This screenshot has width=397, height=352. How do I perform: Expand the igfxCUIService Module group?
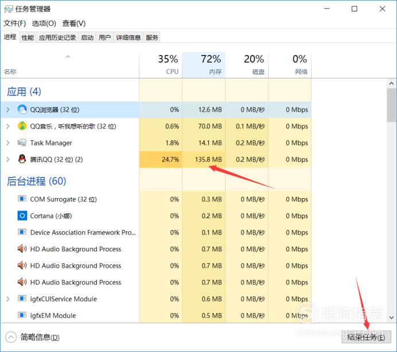(x=8, y=299)
